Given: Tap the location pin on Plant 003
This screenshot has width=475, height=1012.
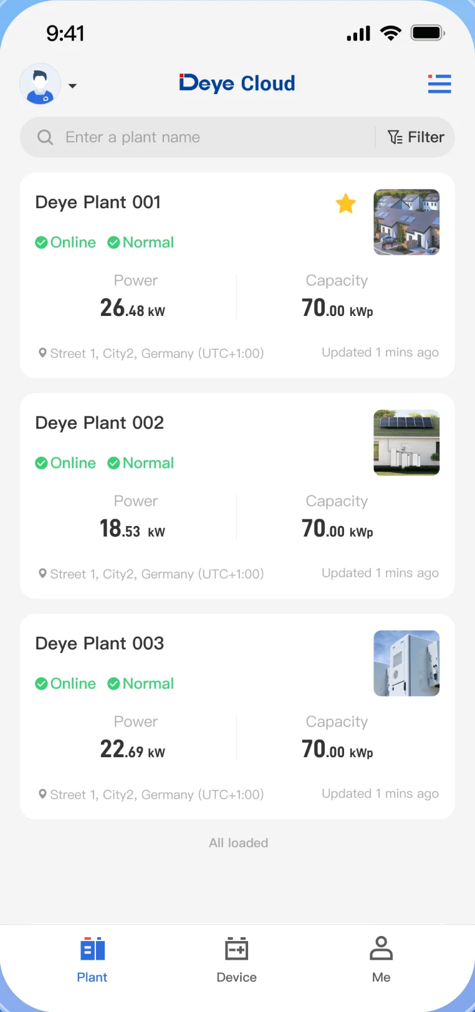Looking at the screenshot, I should pos(42,794).
